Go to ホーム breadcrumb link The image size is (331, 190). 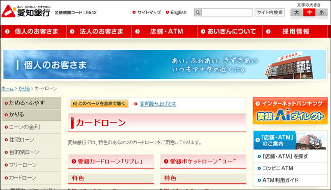pos(8,89)
